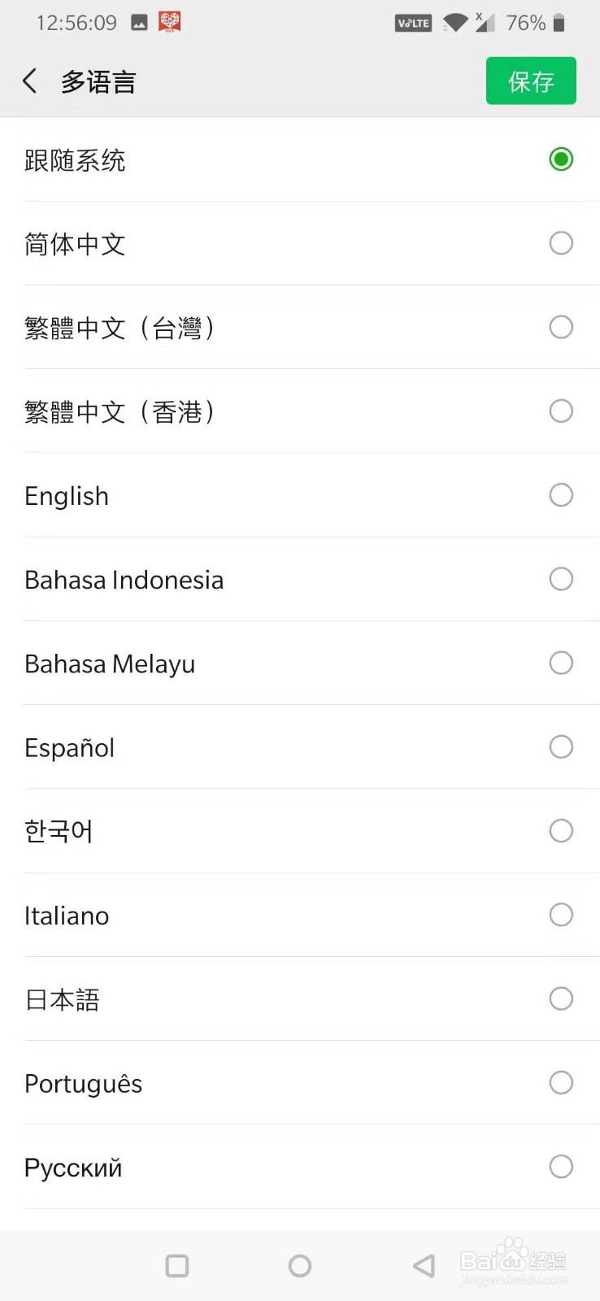Select 繁體中文（台灣）radio option
The width and height of the screenshot is (600, 1301).
coord(561,327)
